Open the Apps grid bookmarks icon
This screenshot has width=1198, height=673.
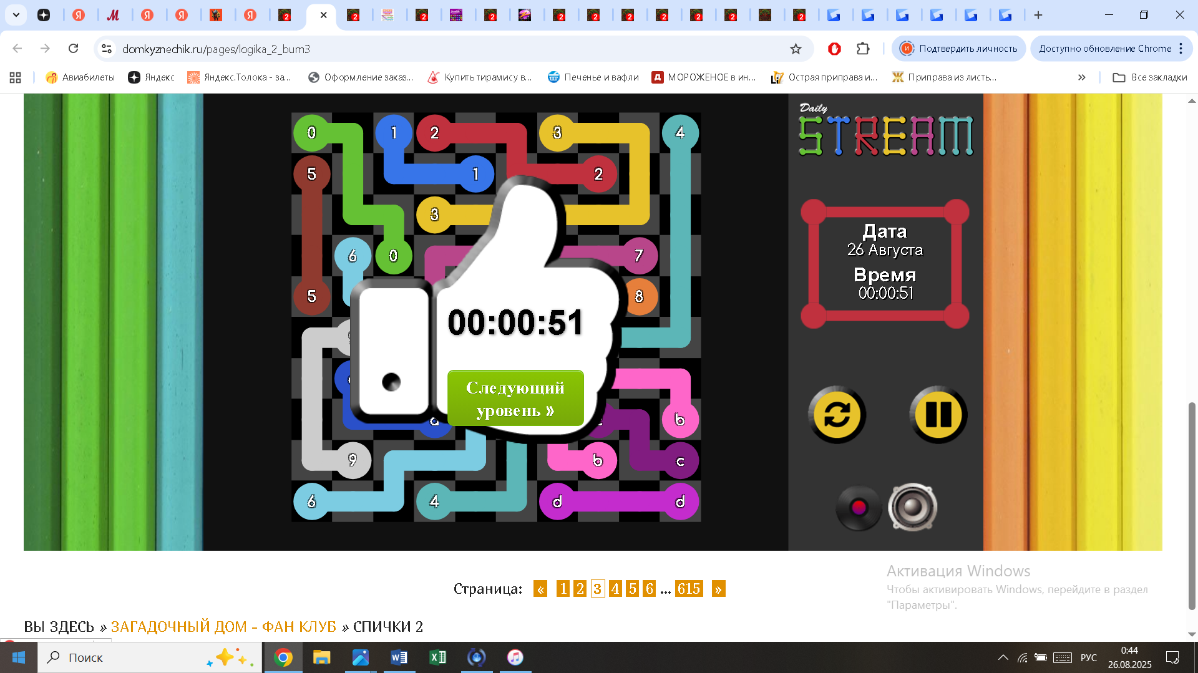point(16,77)
